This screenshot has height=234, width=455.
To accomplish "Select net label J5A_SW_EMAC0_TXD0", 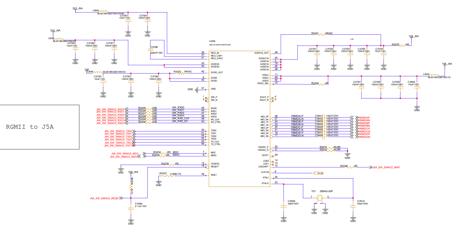I will (x=118, y=131).
